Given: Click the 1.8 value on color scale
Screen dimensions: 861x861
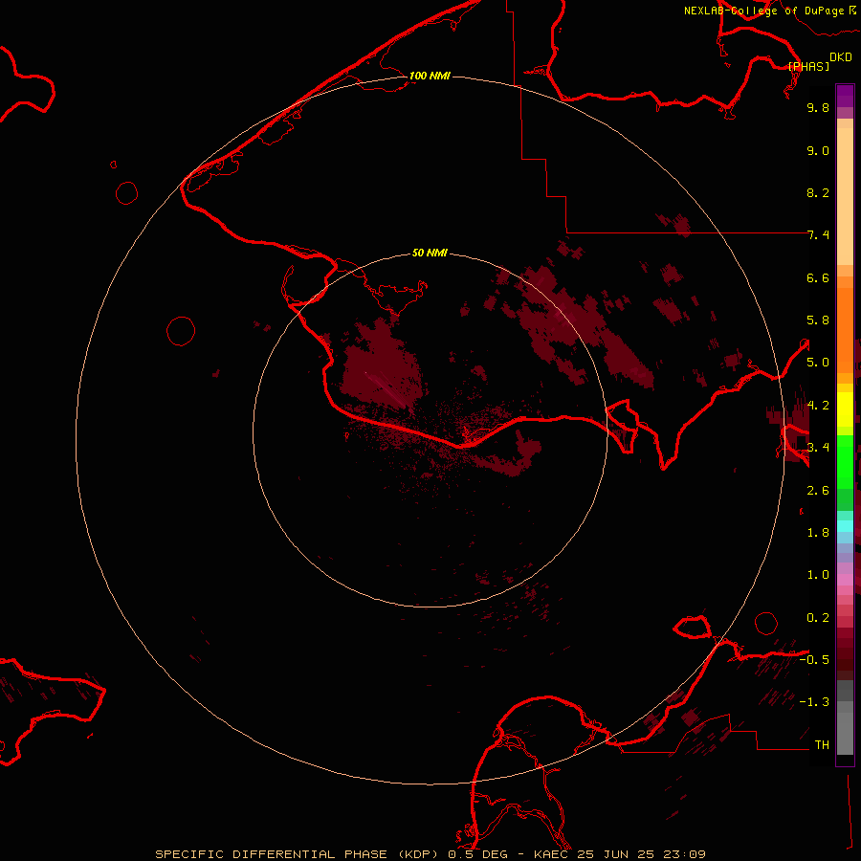Looking at the screenshot, I should click(818, 533).
